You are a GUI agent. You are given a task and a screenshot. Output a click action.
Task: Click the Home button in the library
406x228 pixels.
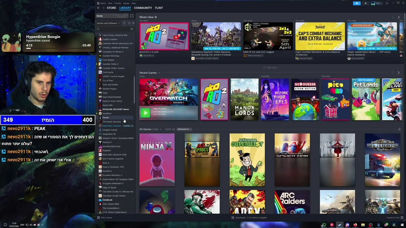112,16
